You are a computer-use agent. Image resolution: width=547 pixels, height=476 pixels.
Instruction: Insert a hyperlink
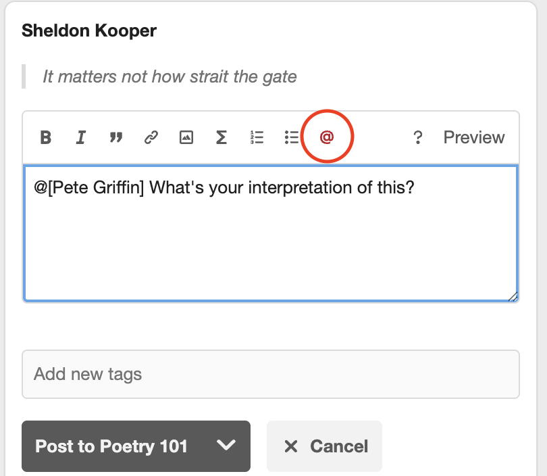pos(151,138)
